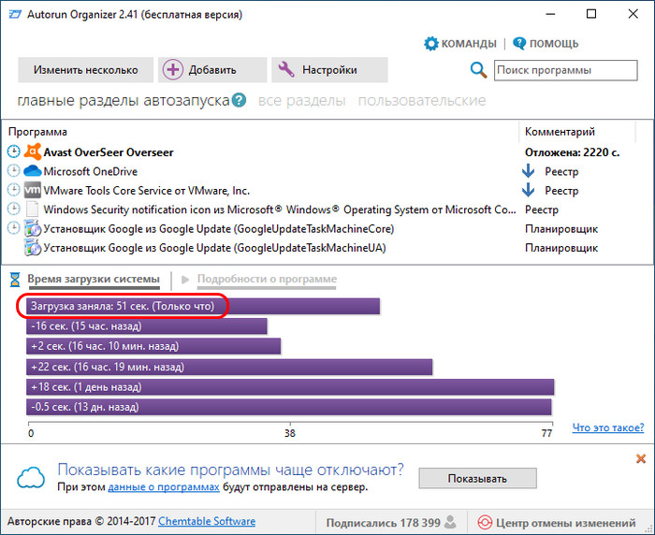Click the subscribers person icon
655x535 pixels.
450,522
